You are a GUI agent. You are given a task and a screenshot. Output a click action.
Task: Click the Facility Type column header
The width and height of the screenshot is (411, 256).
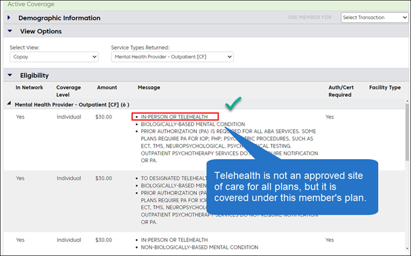click(385, 87)
